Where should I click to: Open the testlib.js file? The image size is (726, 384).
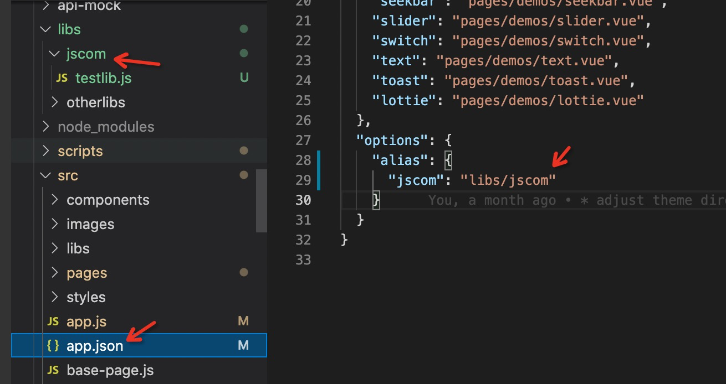coord(104,78)
